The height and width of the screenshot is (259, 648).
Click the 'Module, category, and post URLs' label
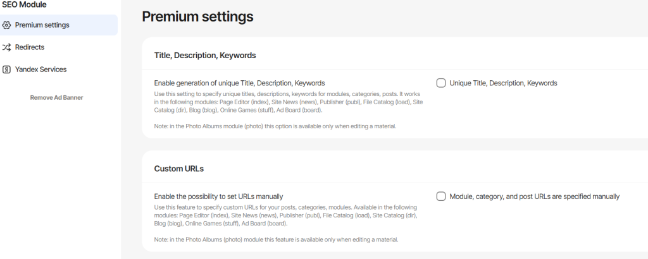click(x=534, y=196)
